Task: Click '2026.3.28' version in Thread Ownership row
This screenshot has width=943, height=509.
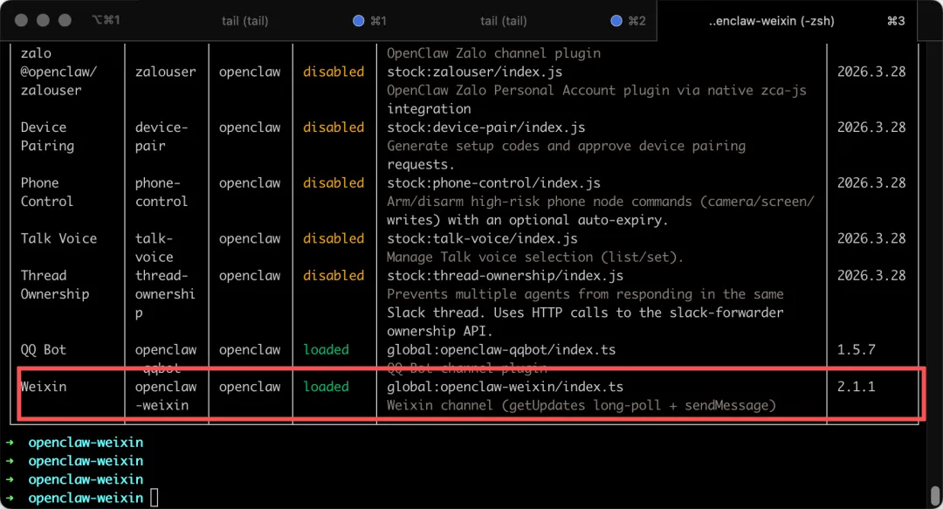Action: point(871,276)
